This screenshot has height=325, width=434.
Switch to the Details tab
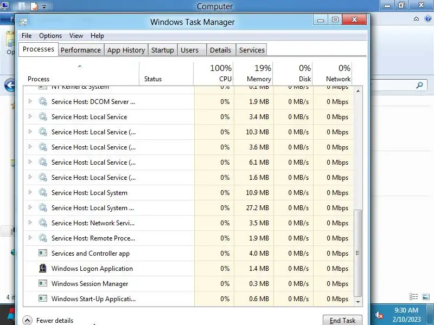221,50
